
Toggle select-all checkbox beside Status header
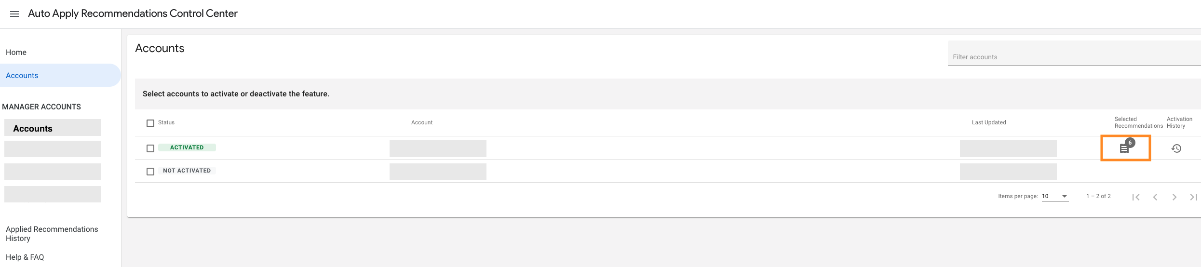(150, 123)
